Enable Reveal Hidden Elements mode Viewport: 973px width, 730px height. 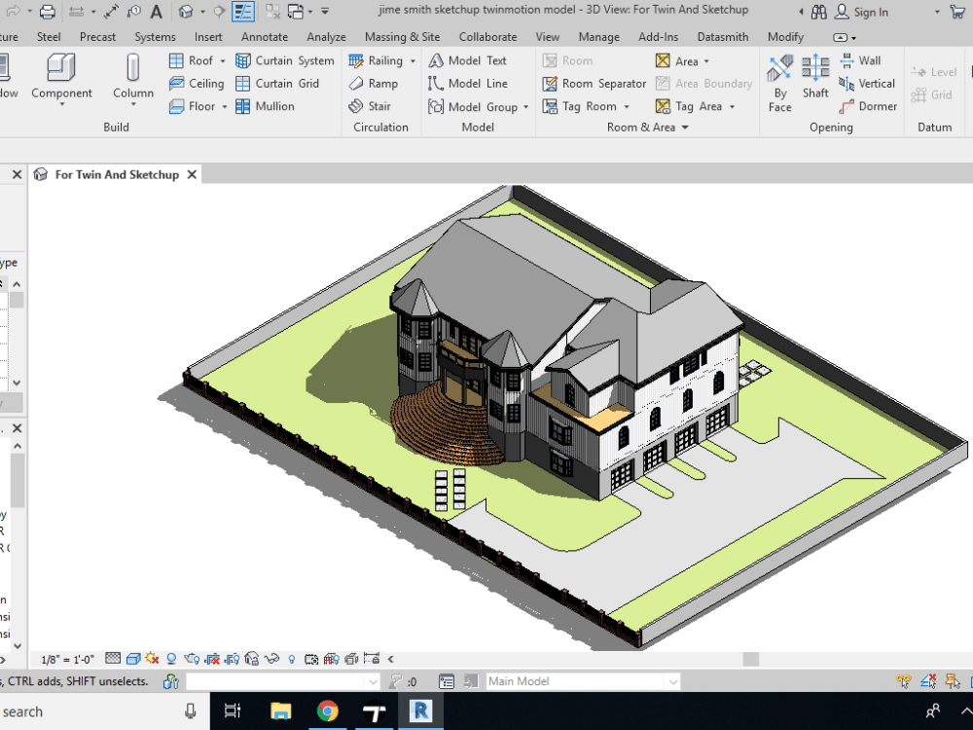[292, 659]
